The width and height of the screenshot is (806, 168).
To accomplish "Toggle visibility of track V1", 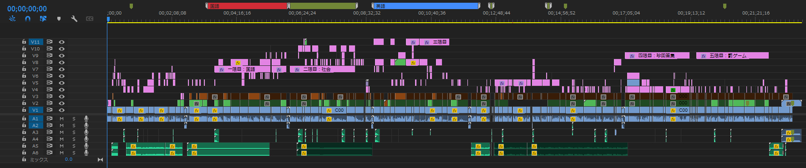I will [61, 110].
